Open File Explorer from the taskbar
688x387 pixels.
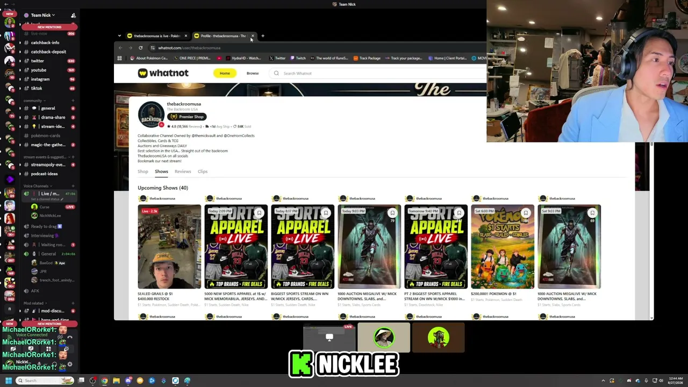[116, 381]
